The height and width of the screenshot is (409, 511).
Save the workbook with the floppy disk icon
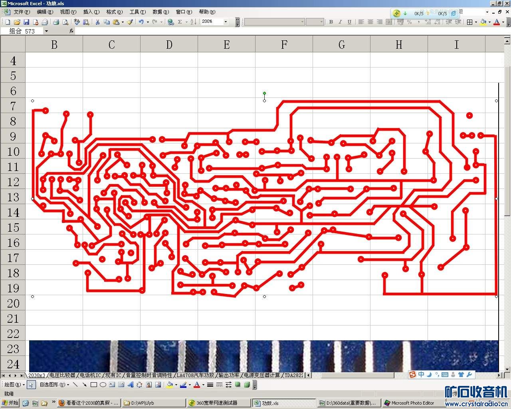click(x=26, y=22)
